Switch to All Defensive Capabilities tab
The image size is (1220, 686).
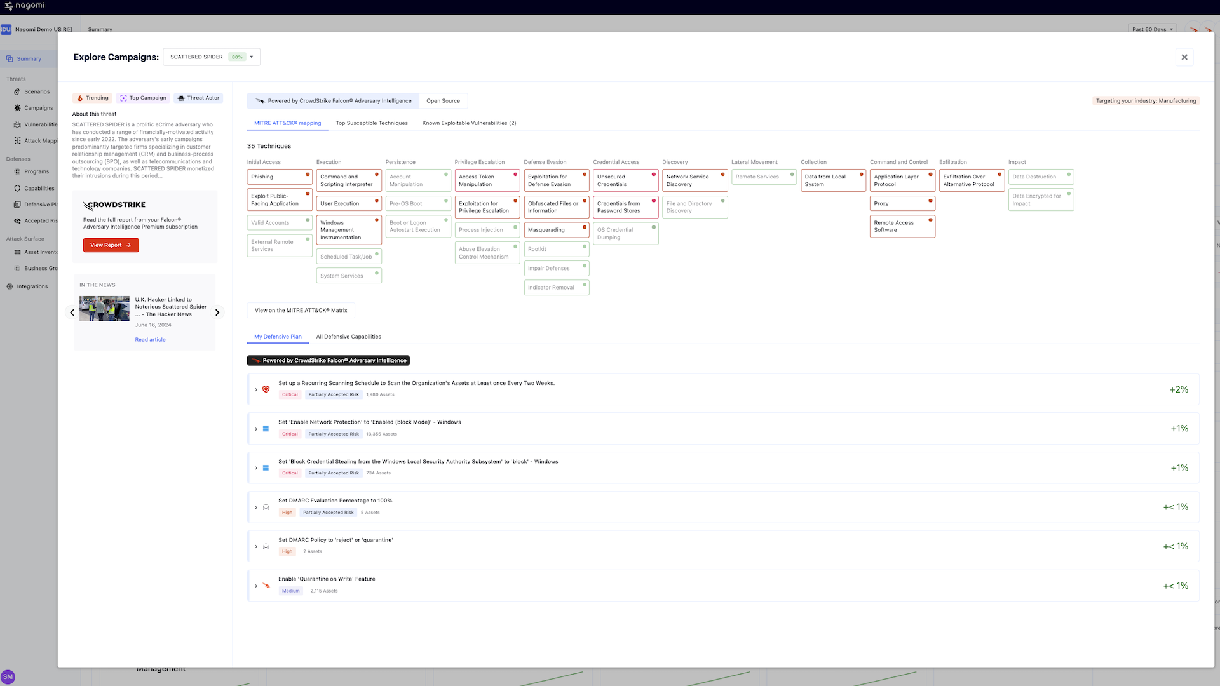348,337
